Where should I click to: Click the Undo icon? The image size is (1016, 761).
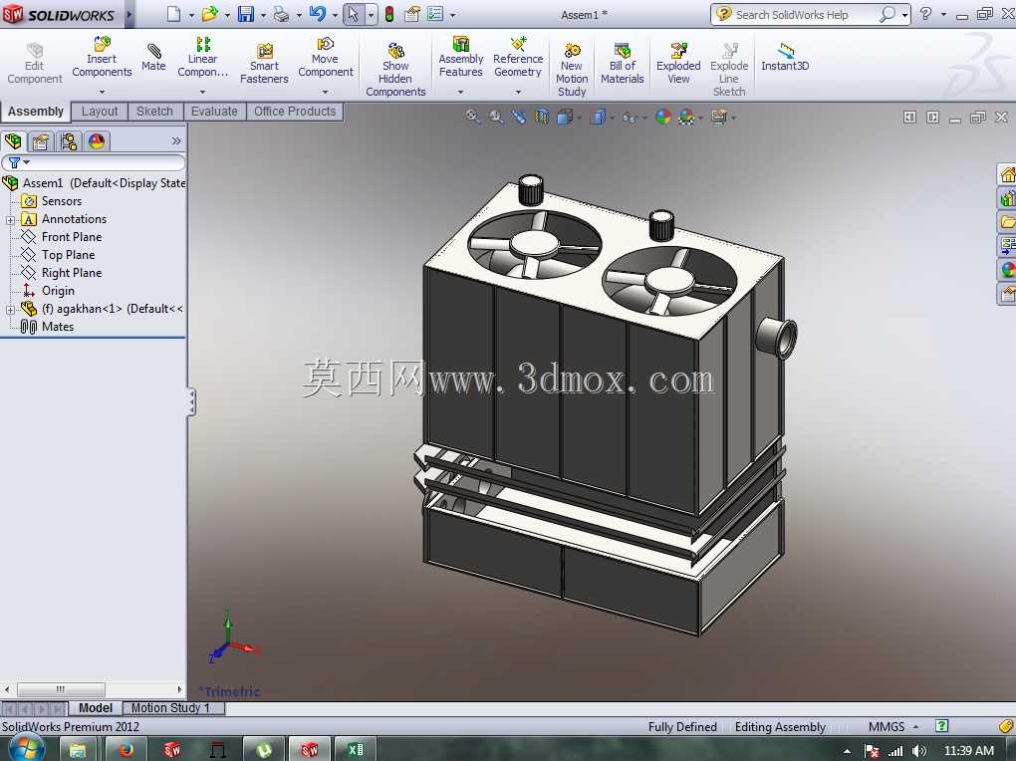[318, 14]
